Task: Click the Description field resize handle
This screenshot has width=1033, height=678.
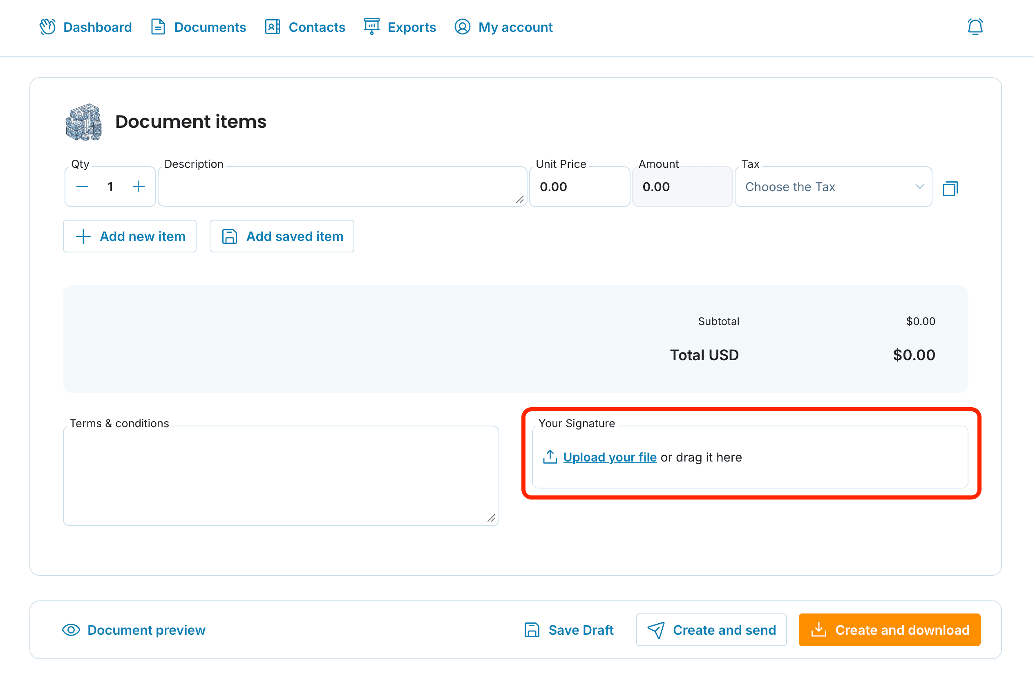Action: tap(519, 200)
